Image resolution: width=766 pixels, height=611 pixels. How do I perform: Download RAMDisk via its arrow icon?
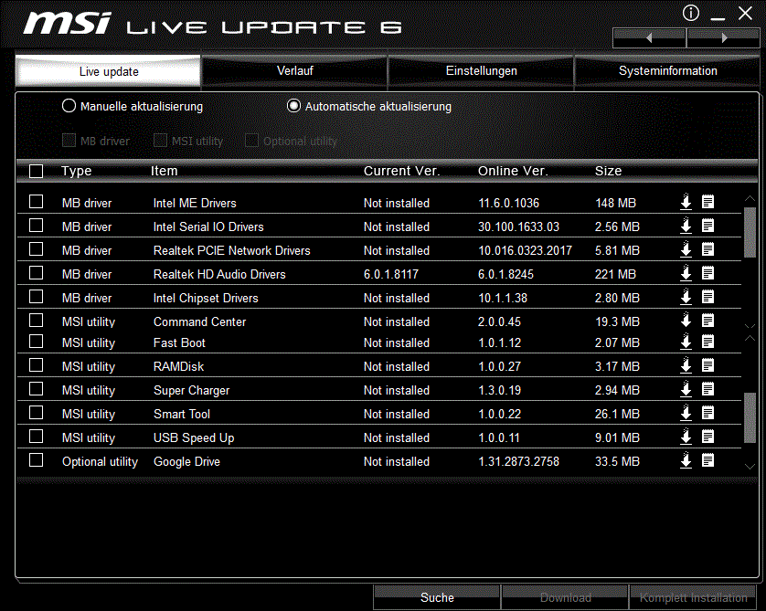pyautogui.click(x=686, y=365)
